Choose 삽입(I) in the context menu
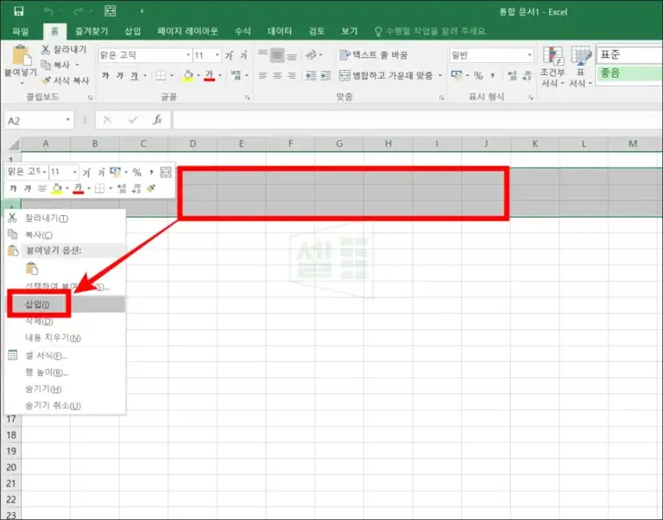The height and width of the screenshot is (520, 663). 66,304
